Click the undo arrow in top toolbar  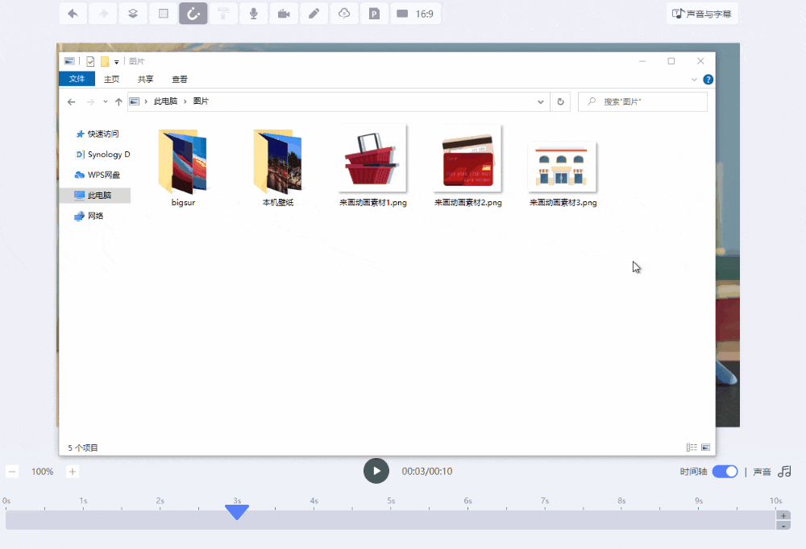point(73,14)
